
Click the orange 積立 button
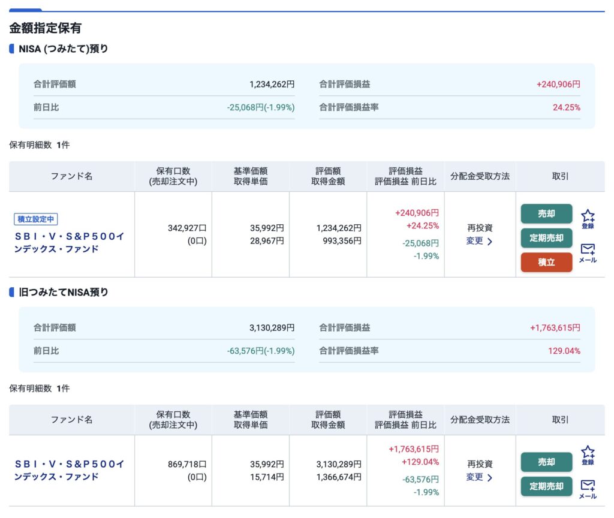[546, 262]
